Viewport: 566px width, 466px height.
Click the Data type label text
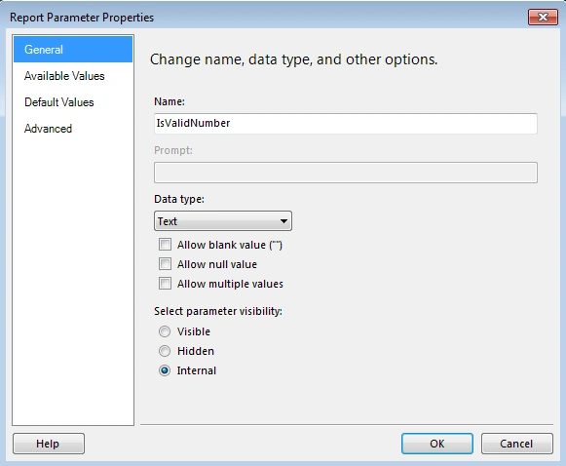click(x=179, y=199)
